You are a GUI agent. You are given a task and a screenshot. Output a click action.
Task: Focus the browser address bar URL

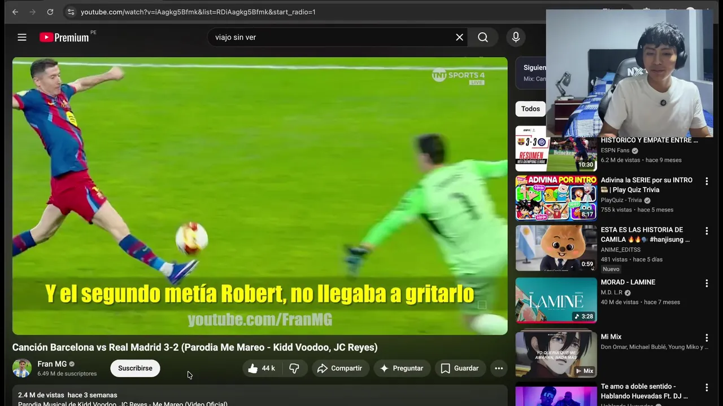198,12
